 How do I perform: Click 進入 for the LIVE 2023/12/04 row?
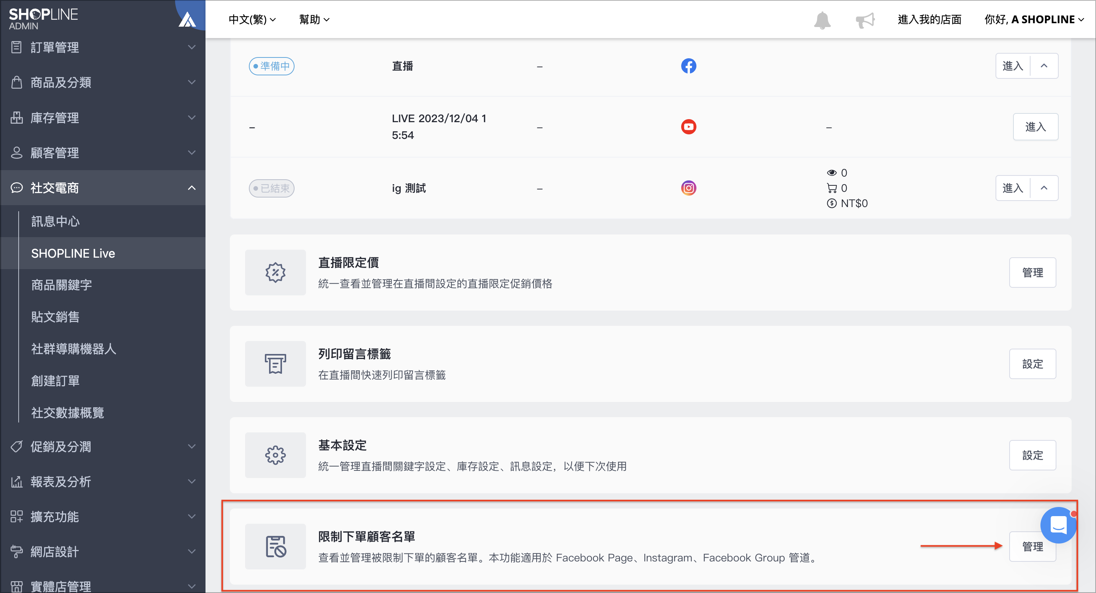click(x=1035, y=127)
